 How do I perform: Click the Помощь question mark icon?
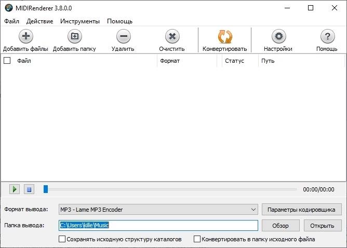click(x=327, y=36)
